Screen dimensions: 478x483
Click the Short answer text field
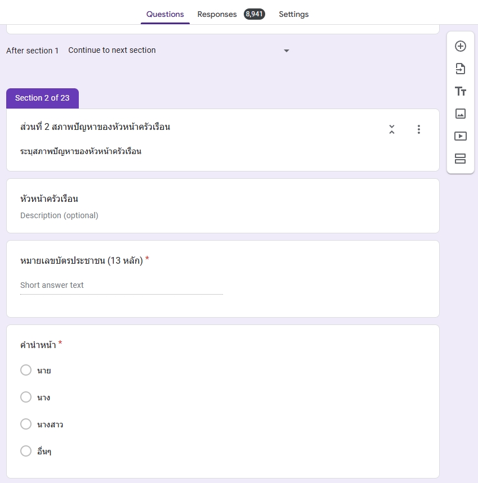tap(121, 286)
